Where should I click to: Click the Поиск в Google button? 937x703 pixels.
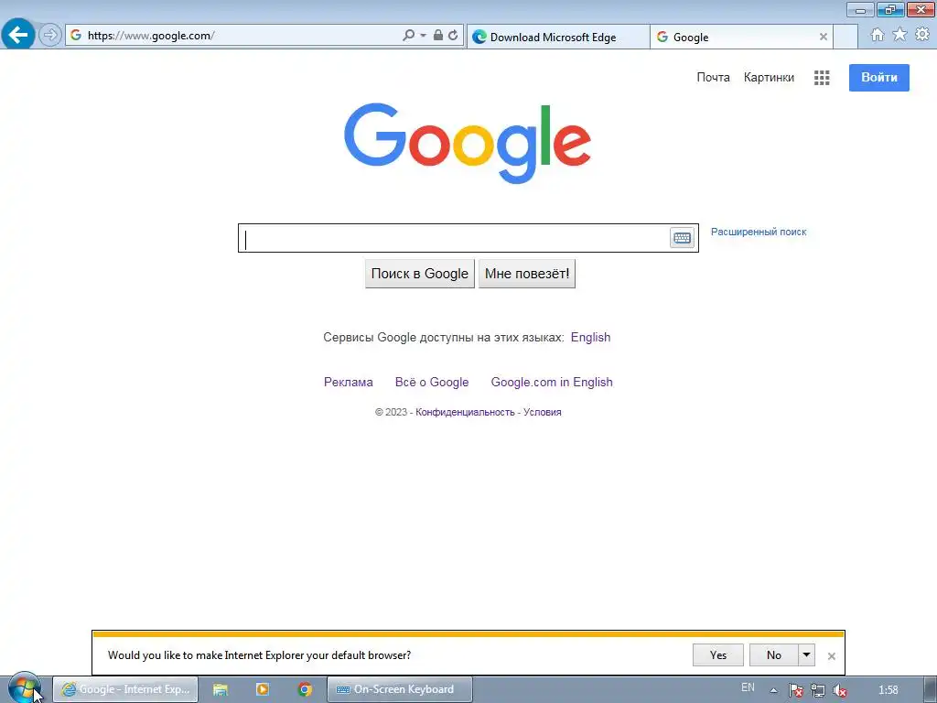[x=419, y=274]
